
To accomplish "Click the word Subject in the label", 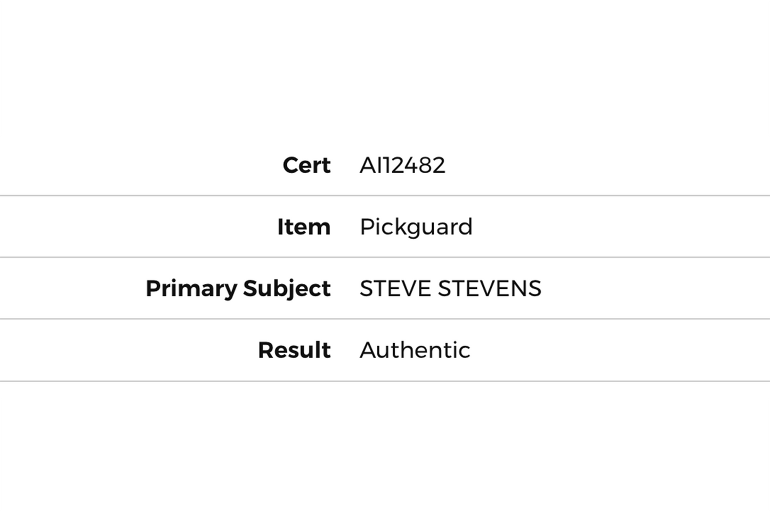I will 287,289.
